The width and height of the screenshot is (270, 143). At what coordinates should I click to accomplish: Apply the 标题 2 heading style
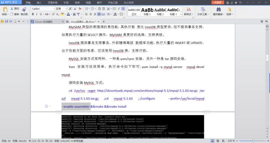pos(160,12)
